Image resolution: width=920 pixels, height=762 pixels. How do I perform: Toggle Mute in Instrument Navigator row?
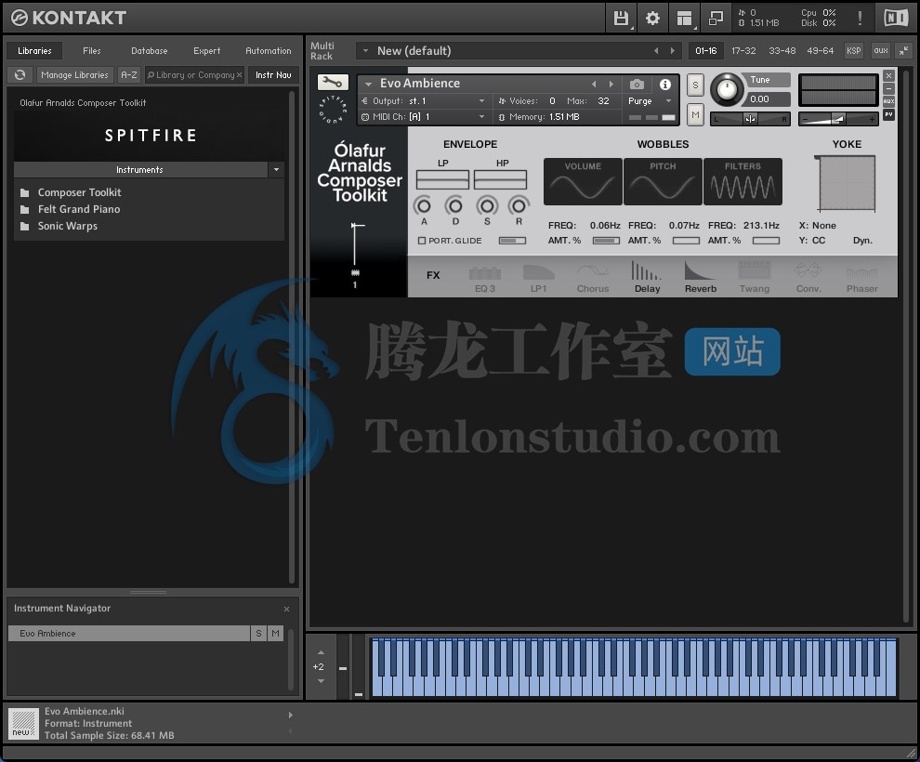pyautogui.click(x=275, y=634)
